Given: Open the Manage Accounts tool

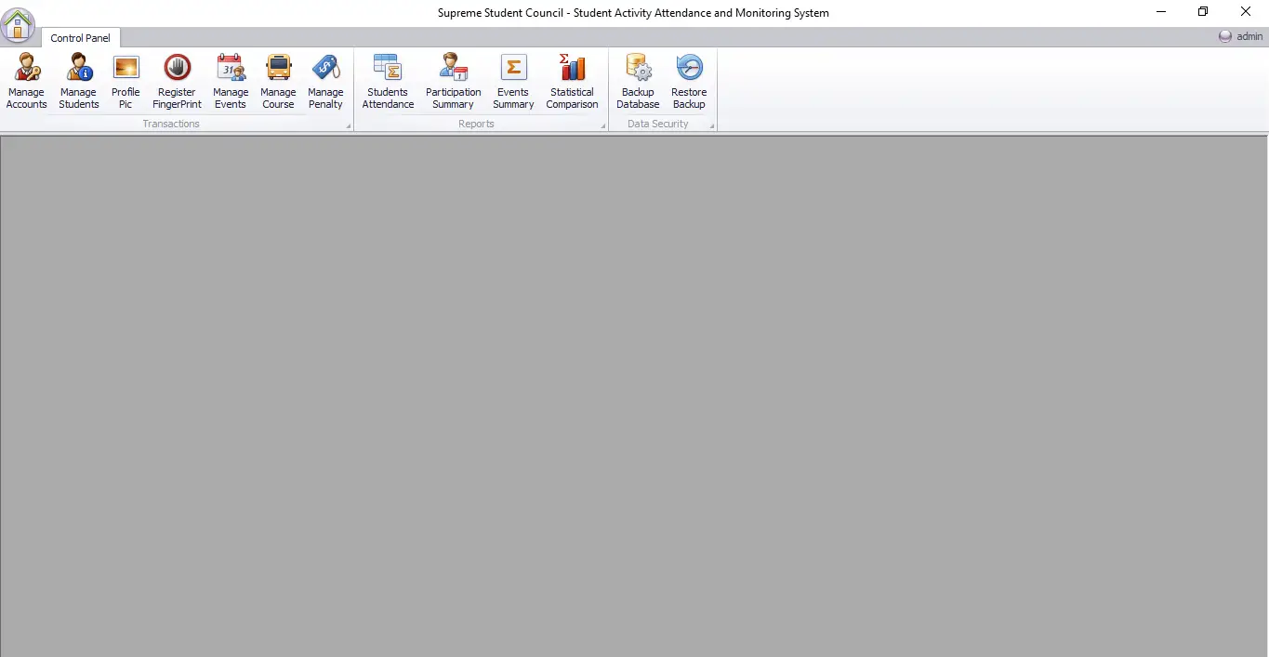Looking at the screenshot, I should (26, 82).
